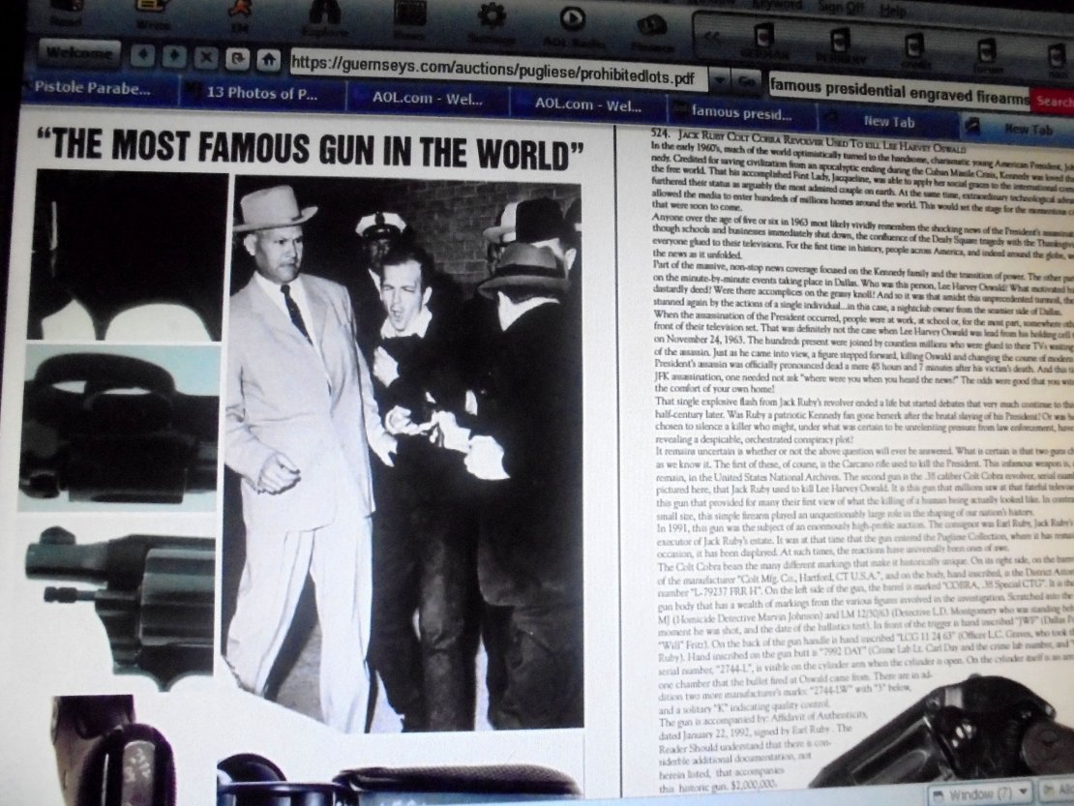The image size is (1074, 806).
Task: Click the favorites scroll-left double arrow
Action: click(714, 37)
